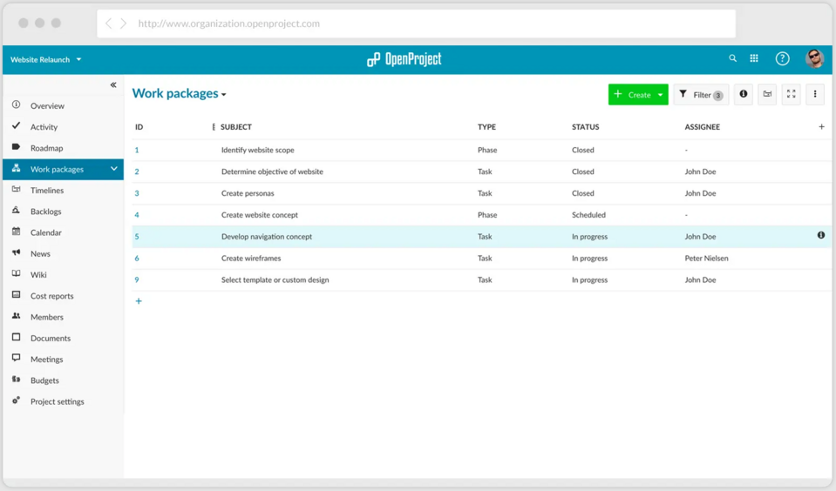Screen dimensions: 836x491
Task: Click the user avatar in top right
Action: pyautogui.click(x=814, y=58)
